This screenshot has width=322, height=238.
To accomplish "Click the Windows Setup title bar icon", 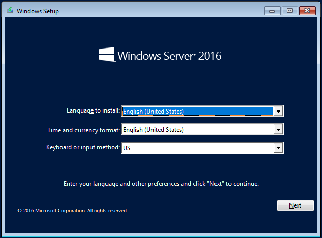I will (x=10, y=10).
